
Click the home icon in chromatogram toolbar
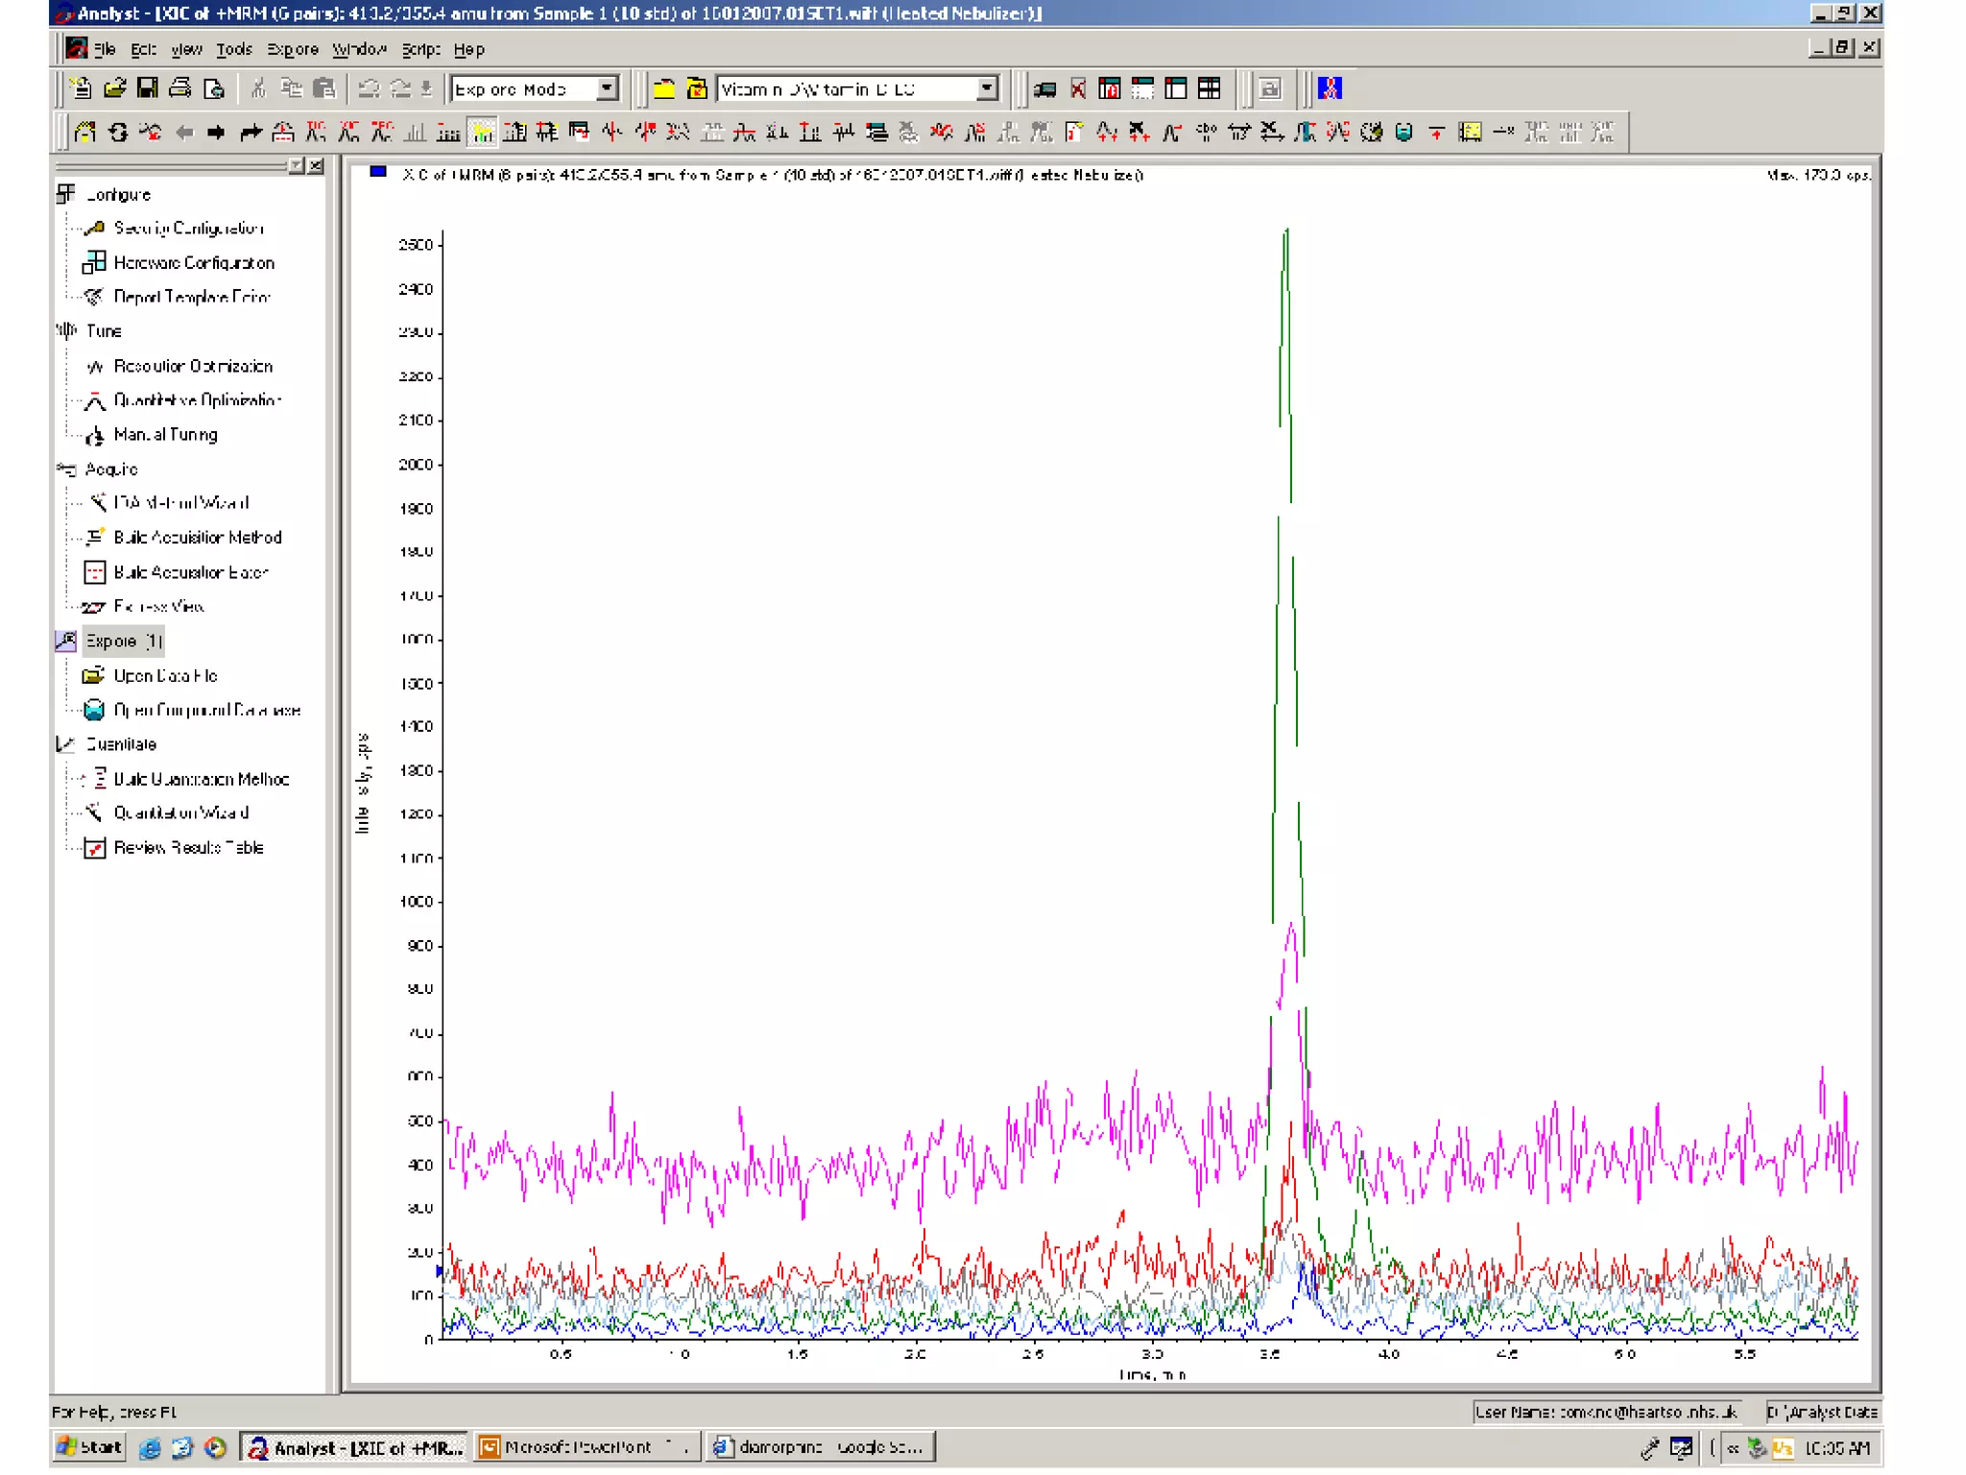[85, 133]
